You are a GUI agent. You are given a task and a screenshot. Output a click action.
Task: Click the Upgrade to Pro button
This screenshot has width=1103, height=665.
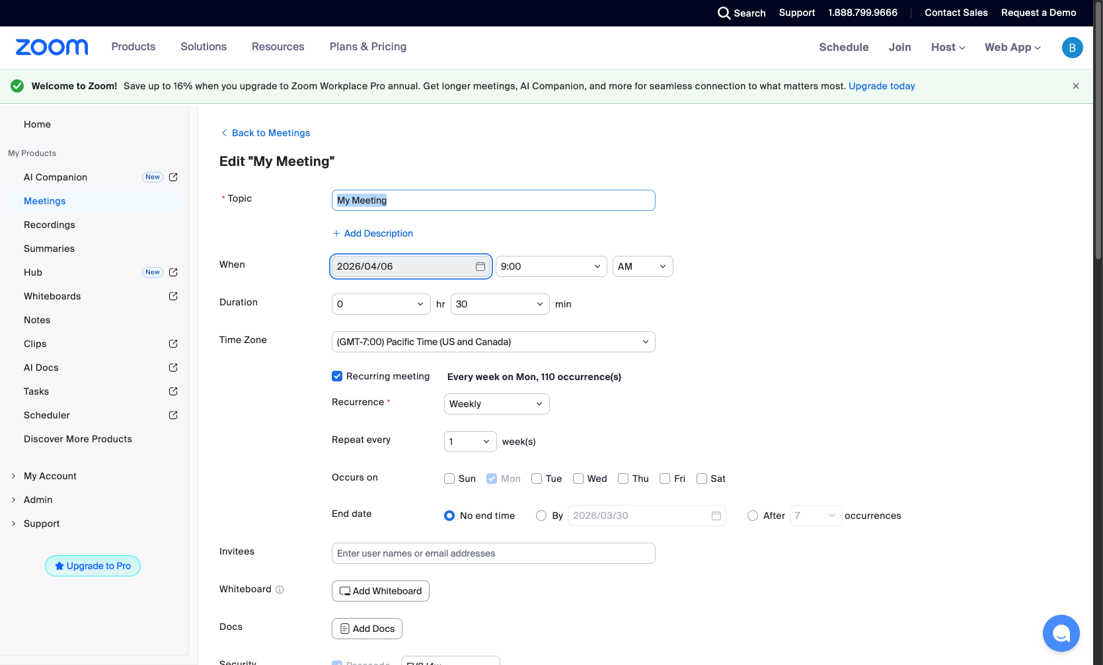[93, 566]
